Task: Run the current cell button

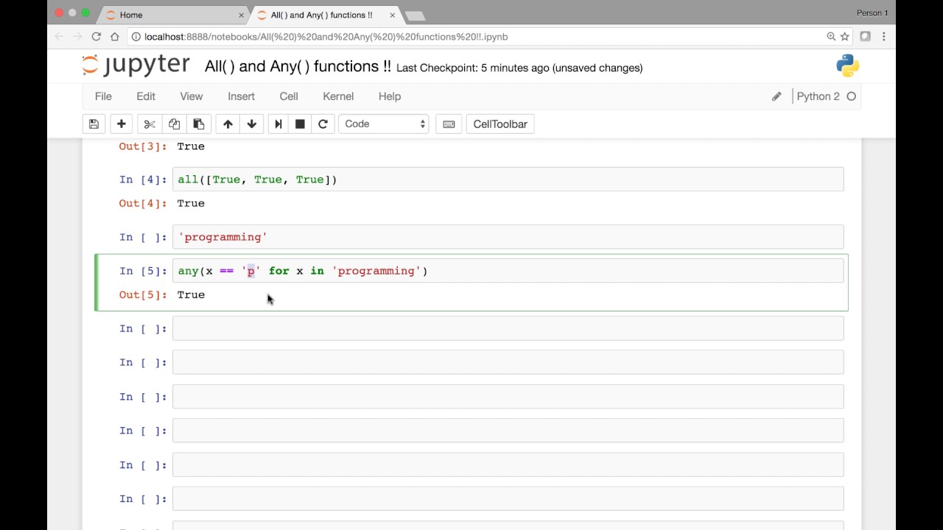Action: [278, 124]
